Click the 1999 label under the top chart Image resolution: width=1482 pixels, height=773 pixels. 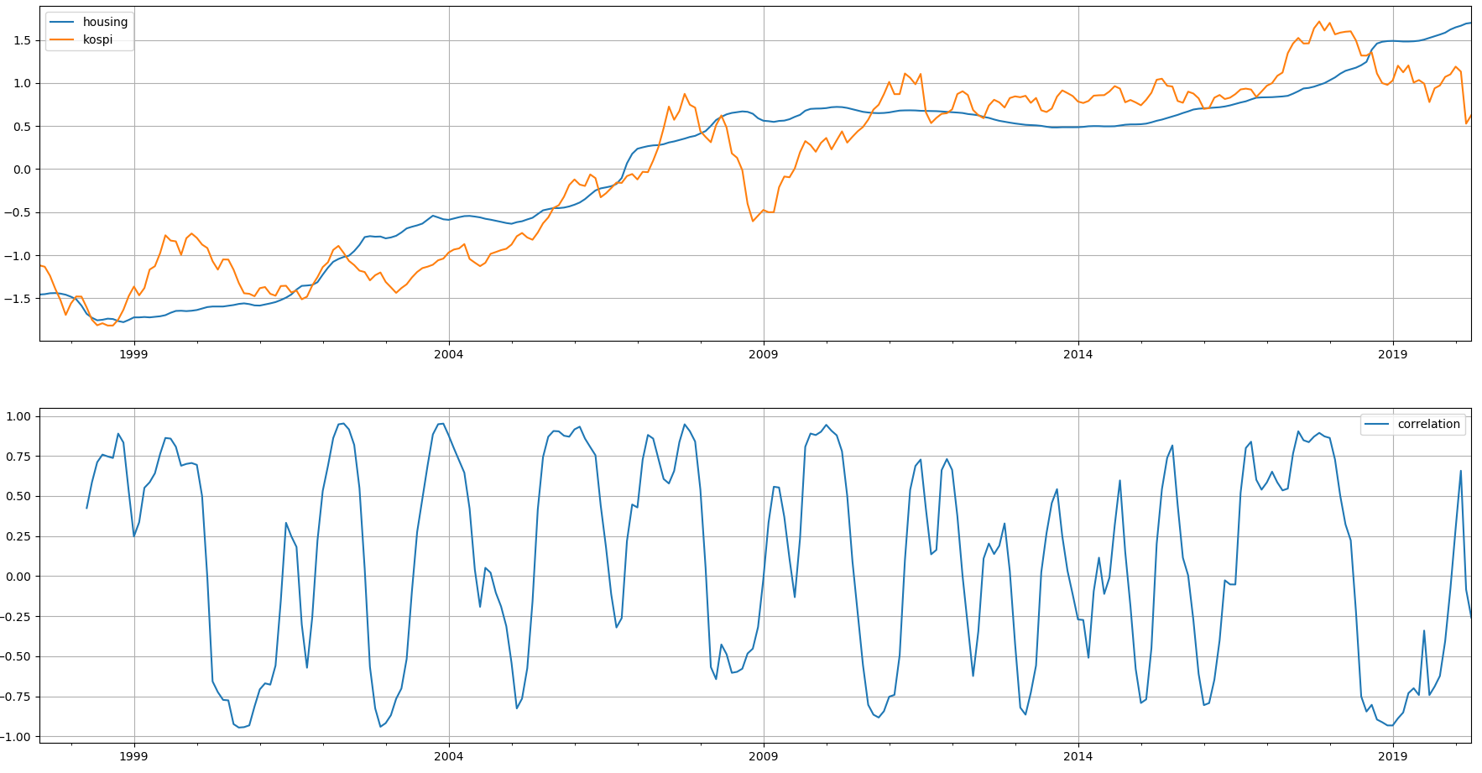click(133, 354)
